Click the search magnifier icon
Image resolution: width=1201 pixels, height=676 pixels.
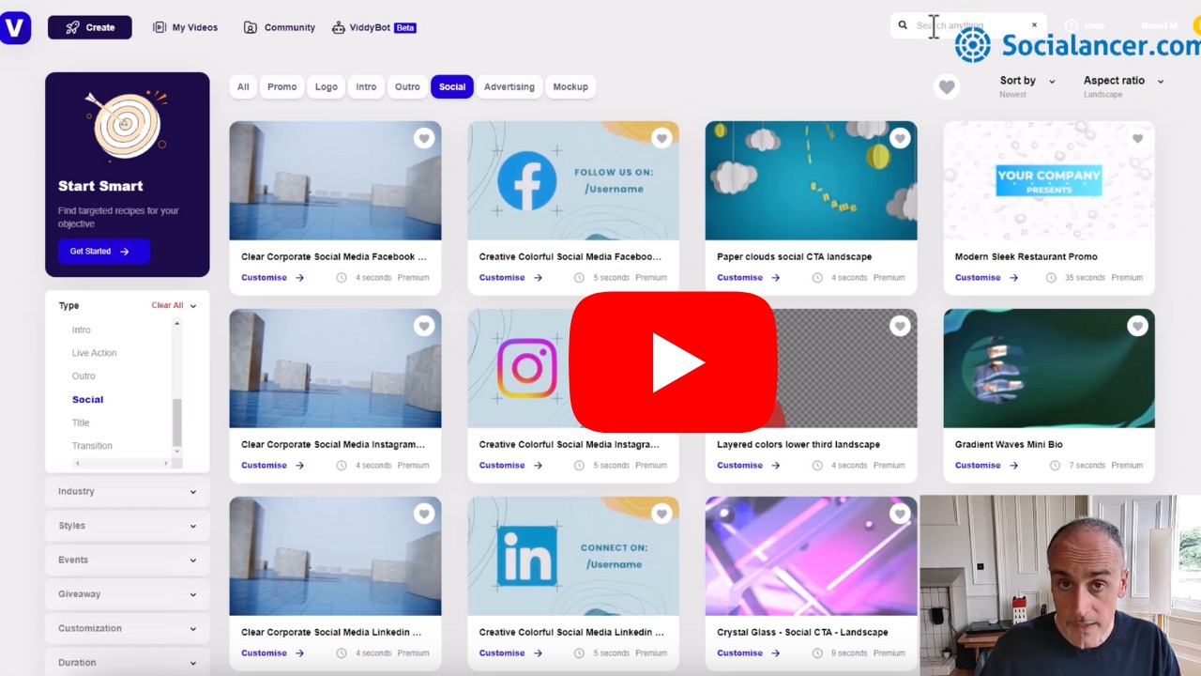903,25
